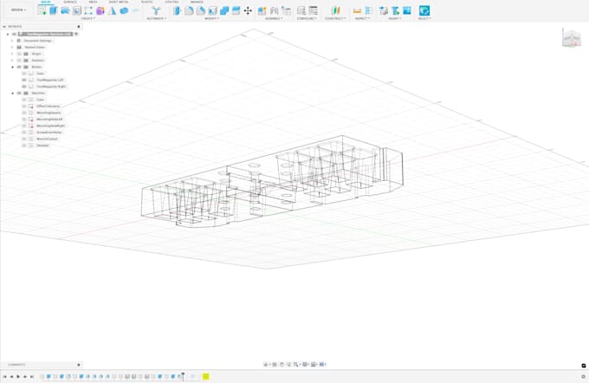The height and width of the screenshot is (383, 589).
Task: Select the MountingHoleLeft sketch in browser
Action: [49, 120]
